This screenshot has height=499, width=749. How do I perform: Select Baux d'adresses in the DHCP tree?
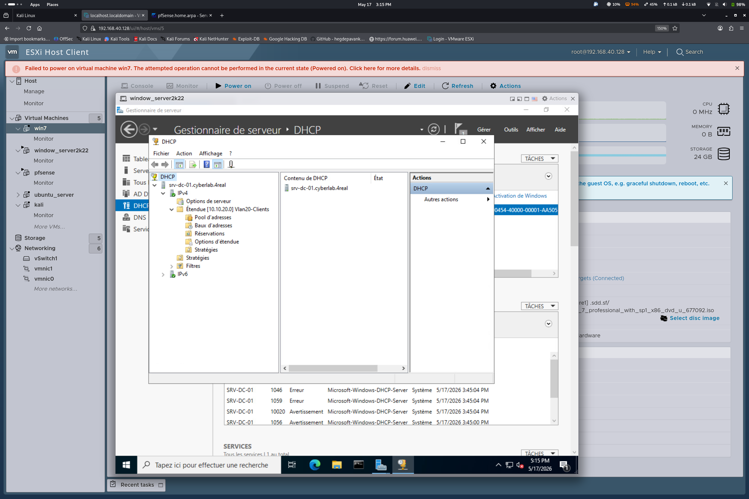[213, 225]
